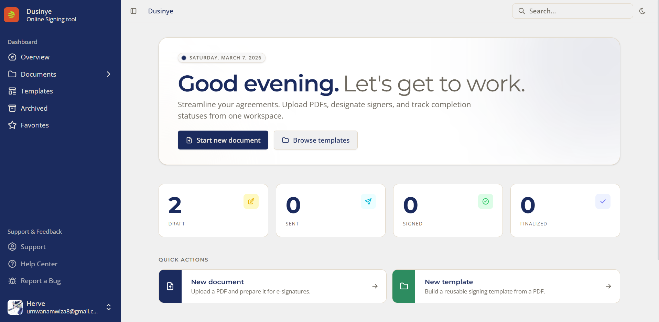
Task: Click the Search input field
Action: (x=572, y=11)
